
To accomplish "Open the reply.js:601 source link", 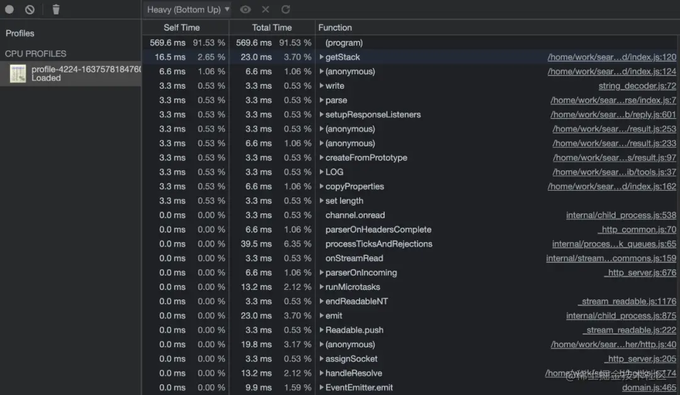I will 613,114.
